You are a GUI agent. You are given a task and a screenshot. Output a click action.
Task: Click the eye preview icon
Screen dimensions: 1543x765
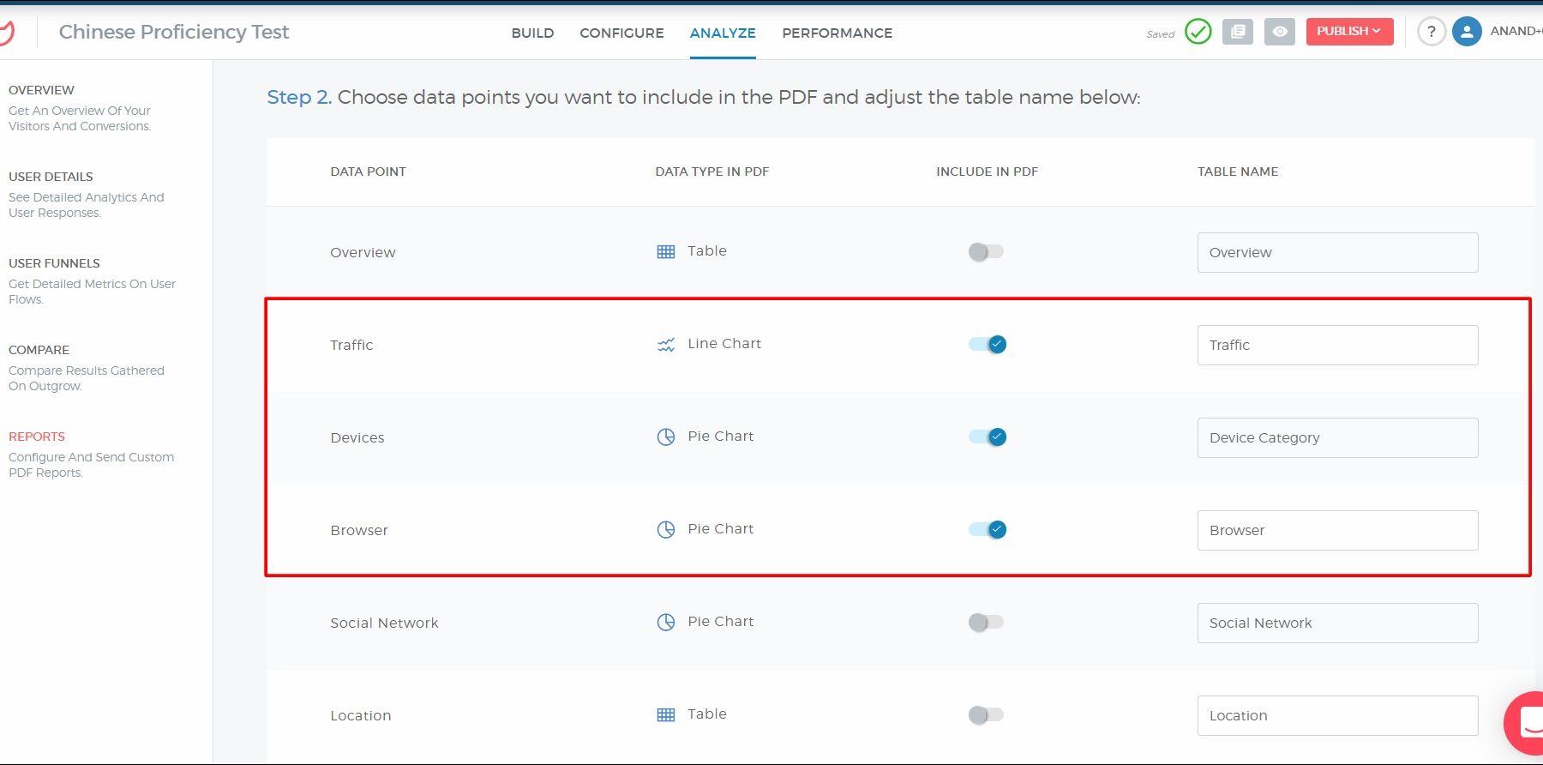click(x=1279, y=32)
